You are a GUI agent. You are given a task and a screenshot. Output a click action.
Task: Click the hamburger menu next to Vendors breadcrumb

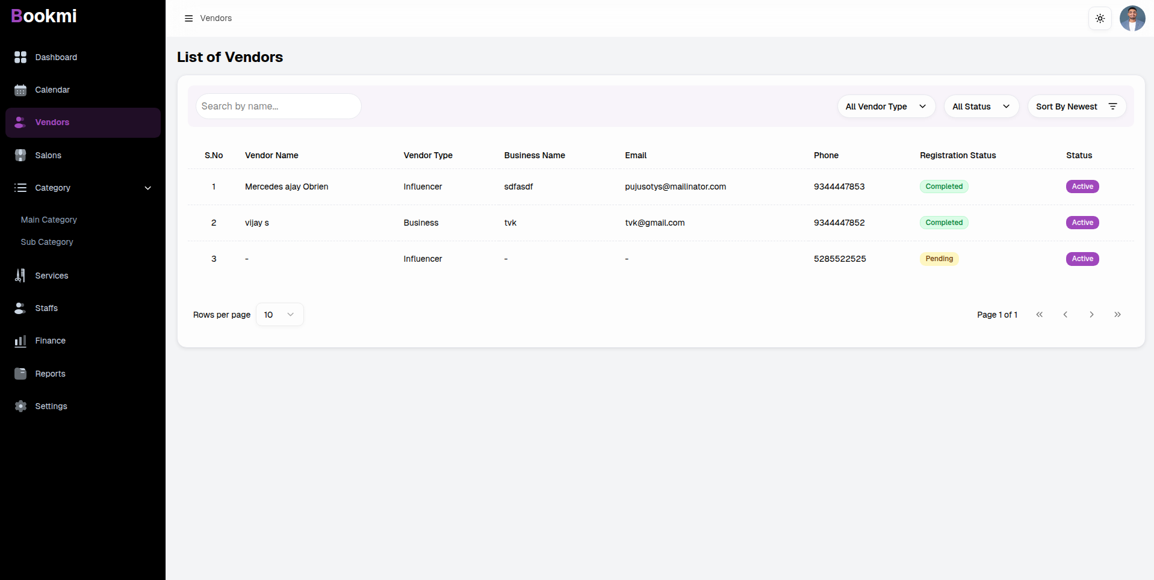188,18
